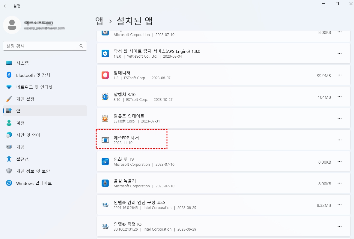Open 시간 및 언어 settings
This screenshot has width=354, height=239.
click(x=45, y=135)
